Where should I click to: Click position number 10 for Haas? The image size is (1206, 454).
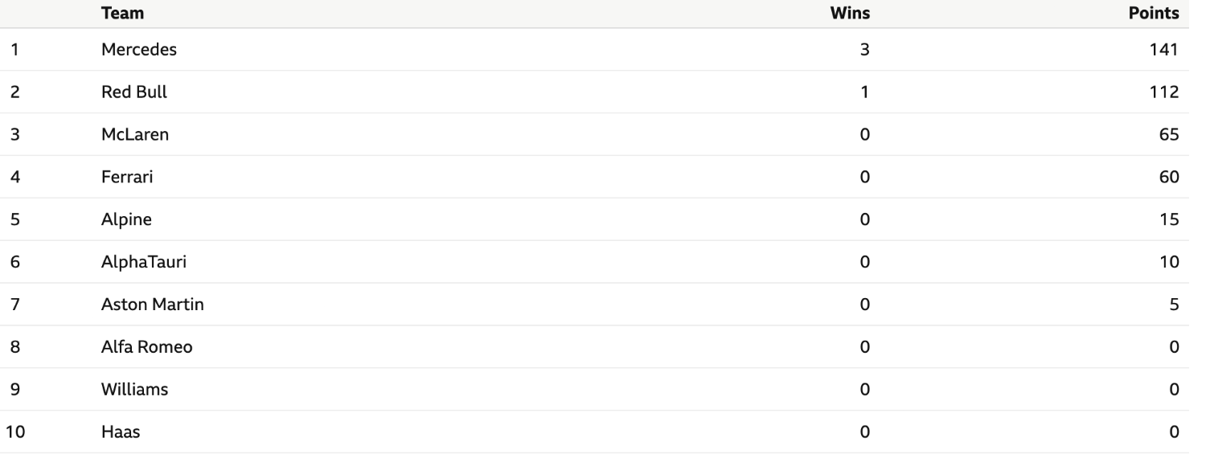click(16, 432)
